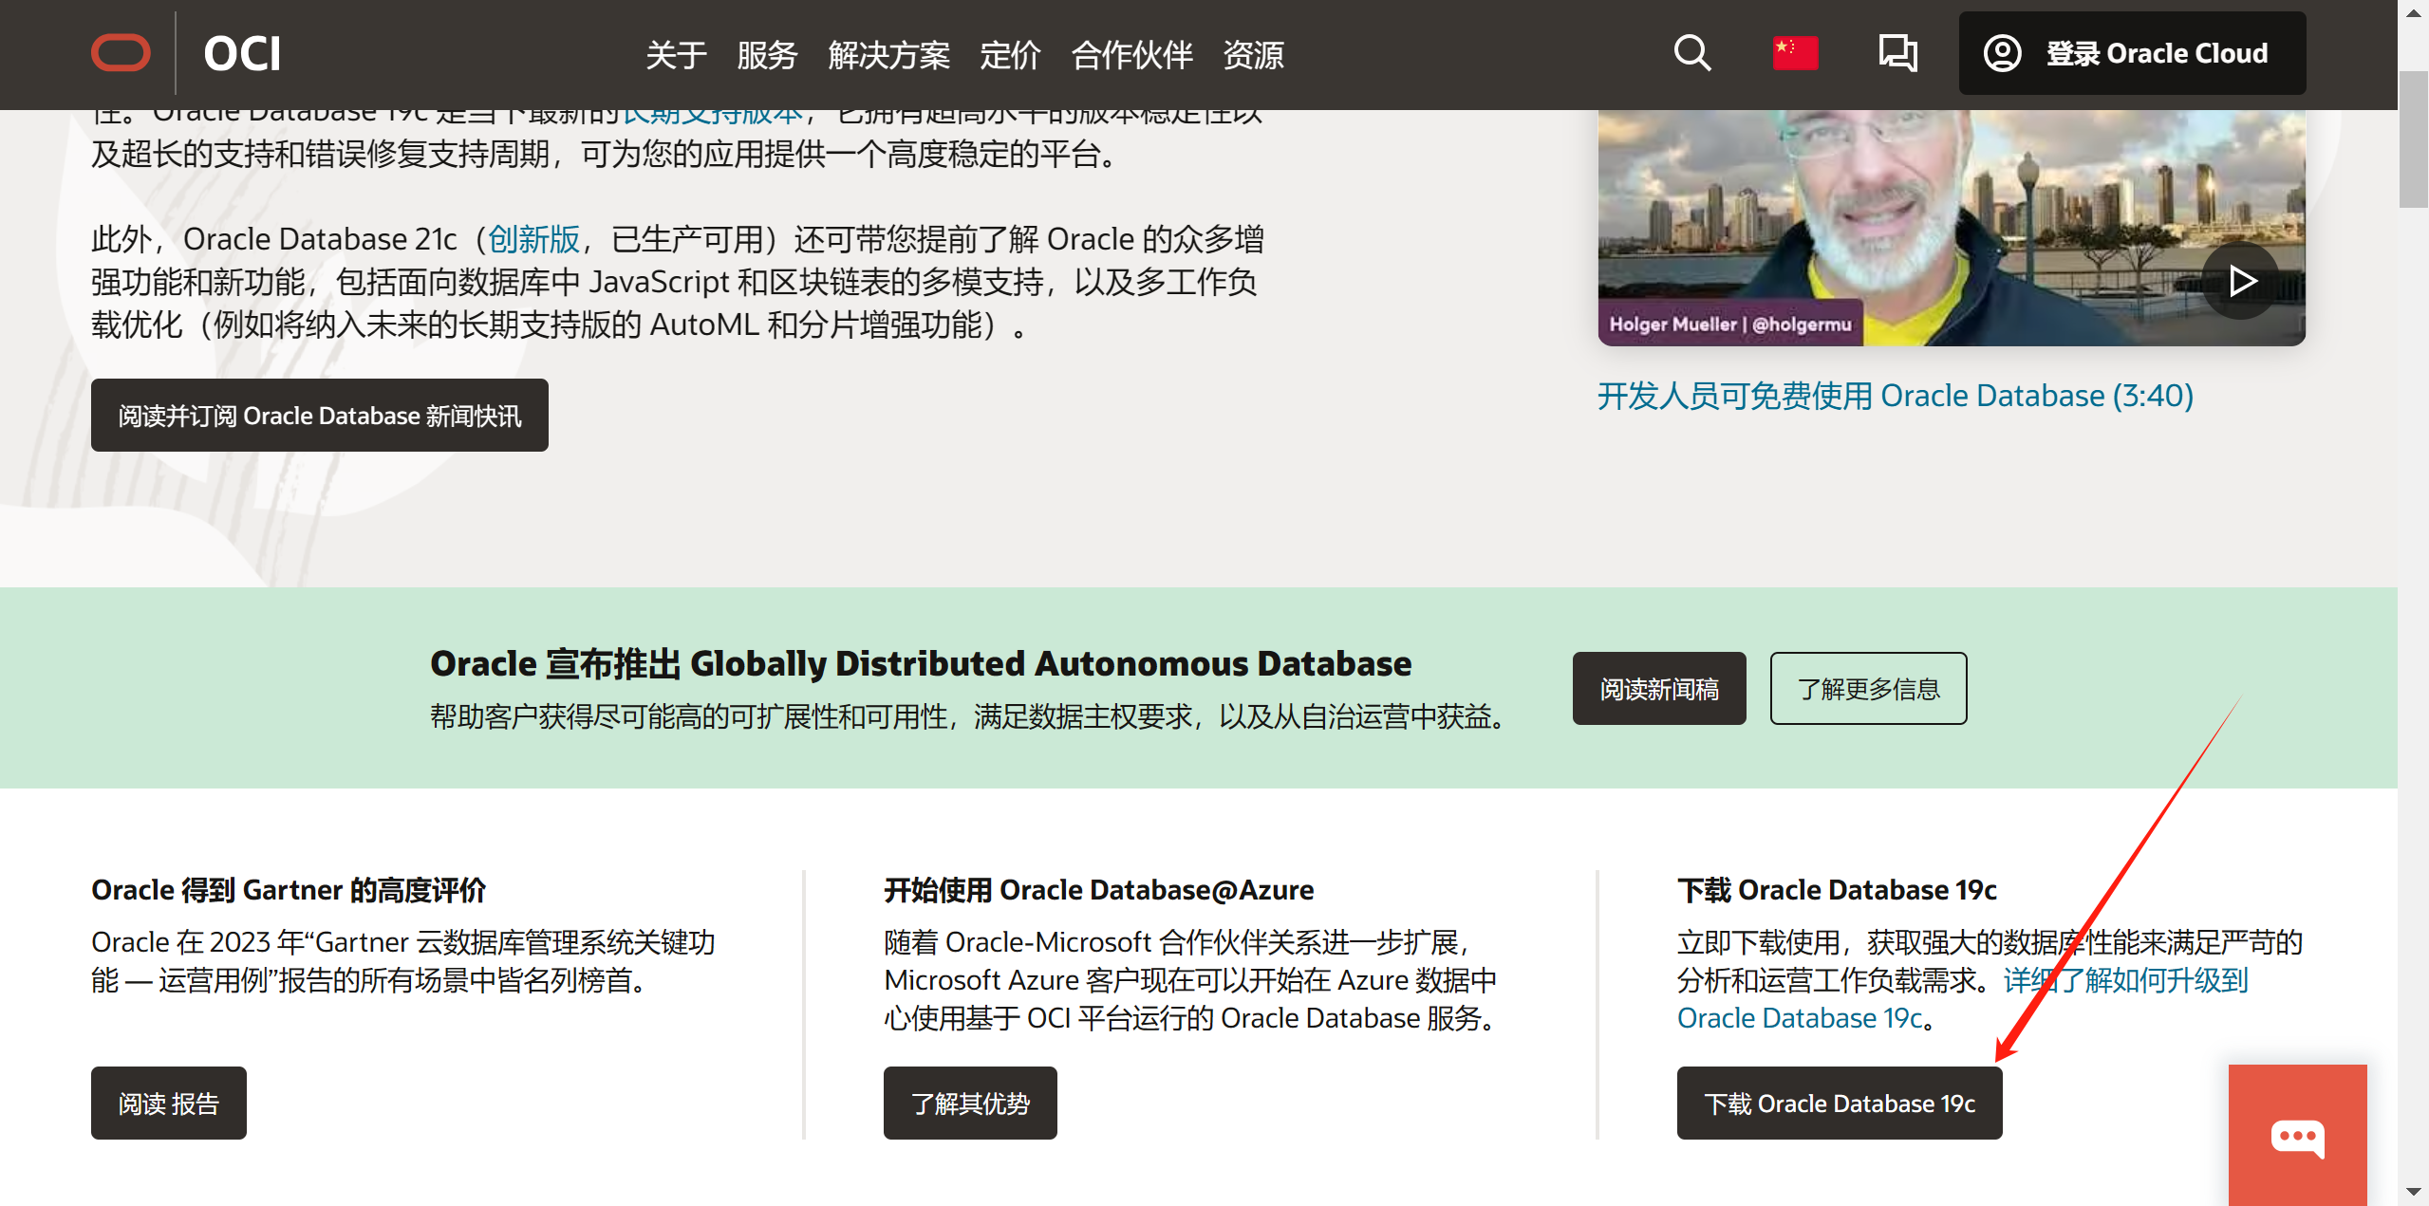Open the site search magnifier icon
2429x1206 pixels.
coord(1691,53)
